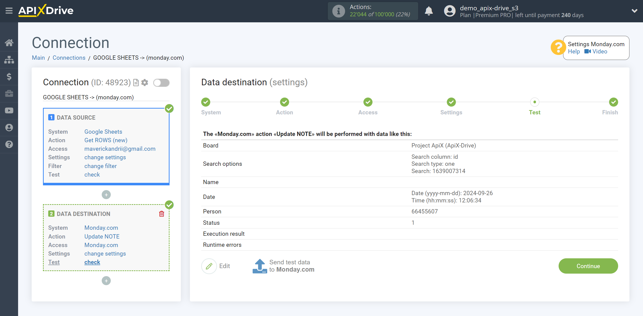The image size is (643, 316).
Task: Click the user avatar icon
Action: [450, 11]
